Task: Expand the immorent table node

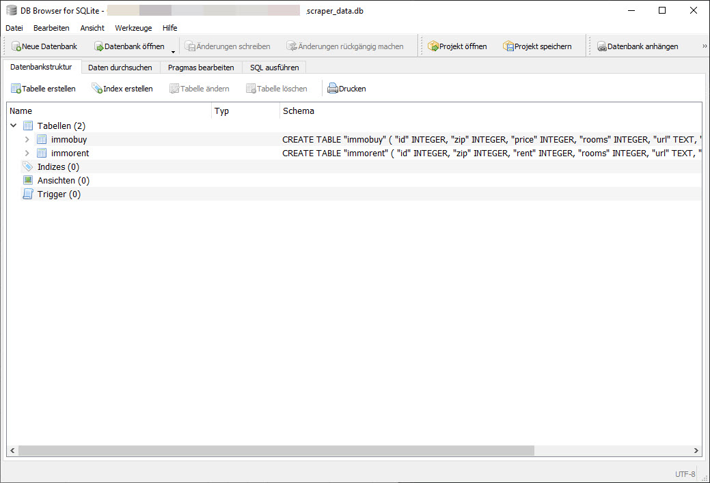Action: pyautogui.click(x=27, y=153)
